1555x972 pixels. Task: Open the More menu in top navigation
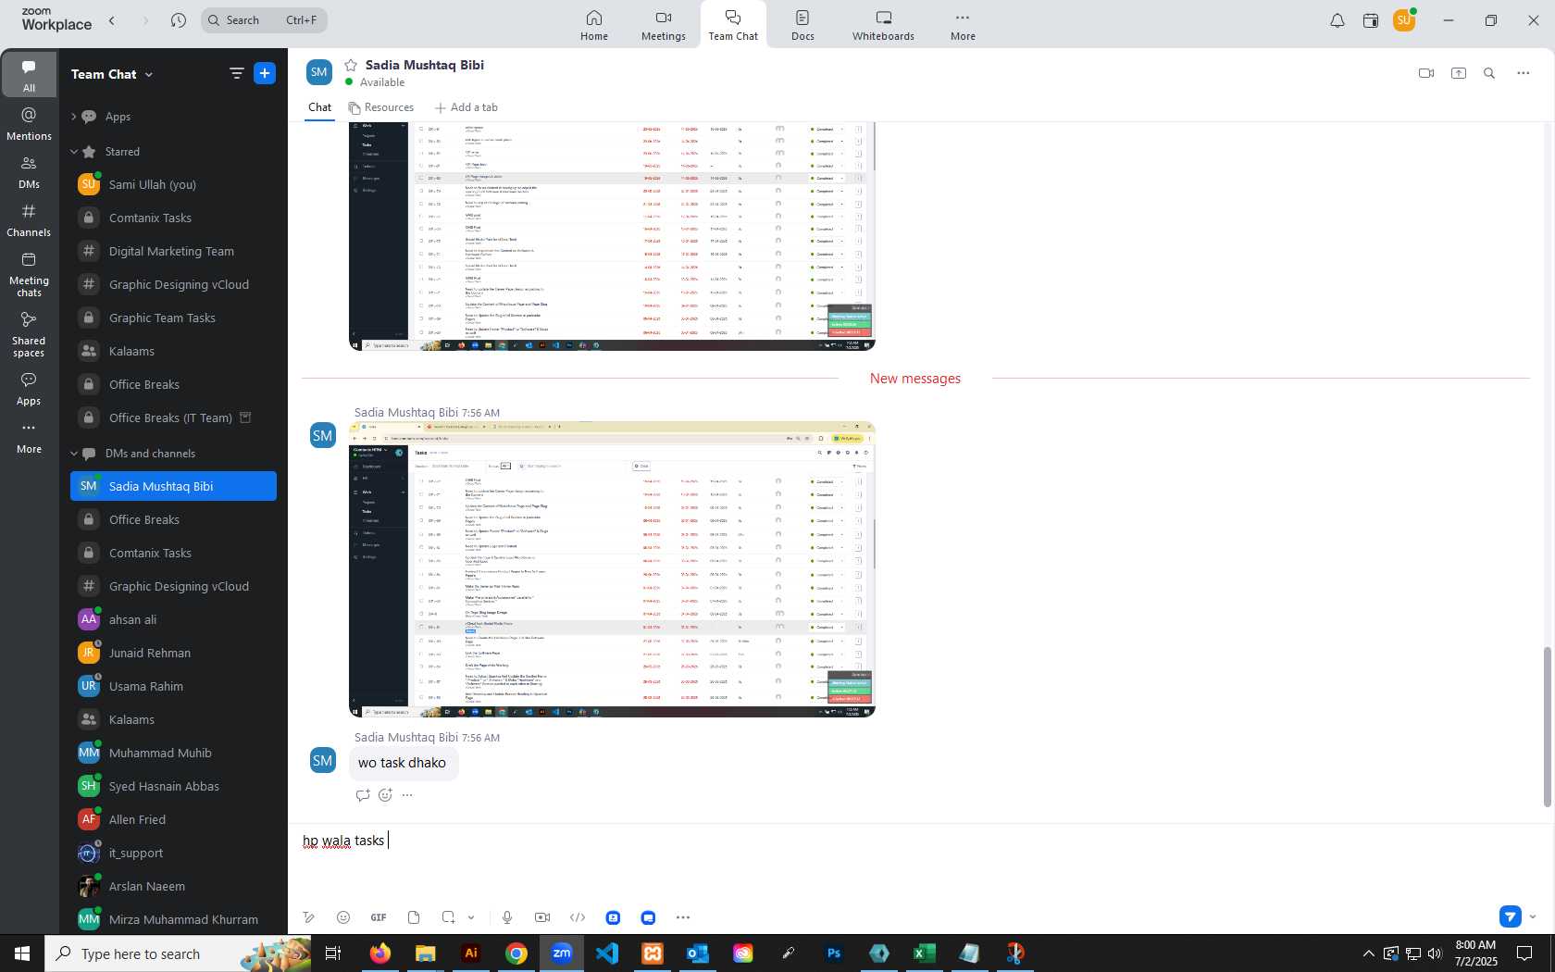coord(963,25)
